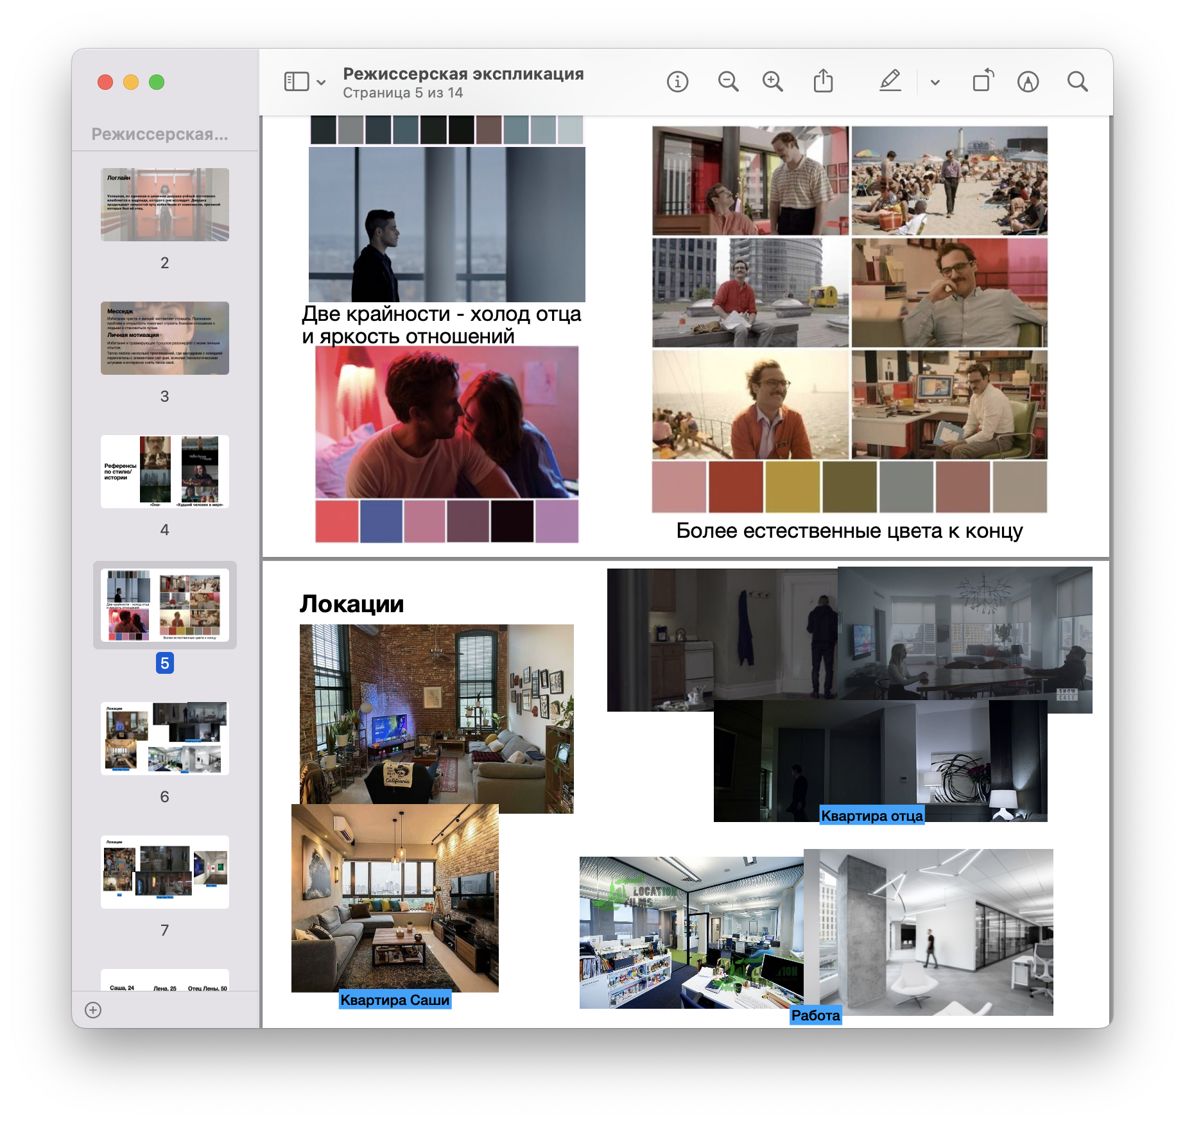This screenshot has height=1123, width=1185.
Task: Go to page 7 thumbnail
Action: click(x=165, y=872)
